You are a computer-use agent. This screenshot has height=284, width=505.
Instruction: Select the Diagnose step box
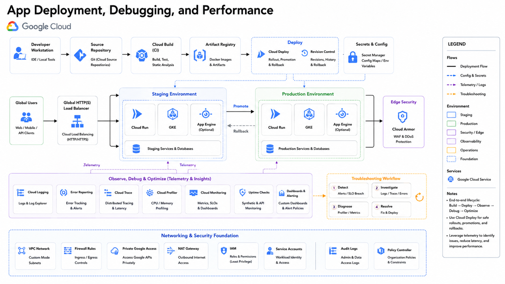click(x=349, y=209)
